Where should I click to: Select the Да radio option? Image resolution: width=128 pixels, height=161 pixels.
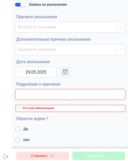tap(18, 129)
